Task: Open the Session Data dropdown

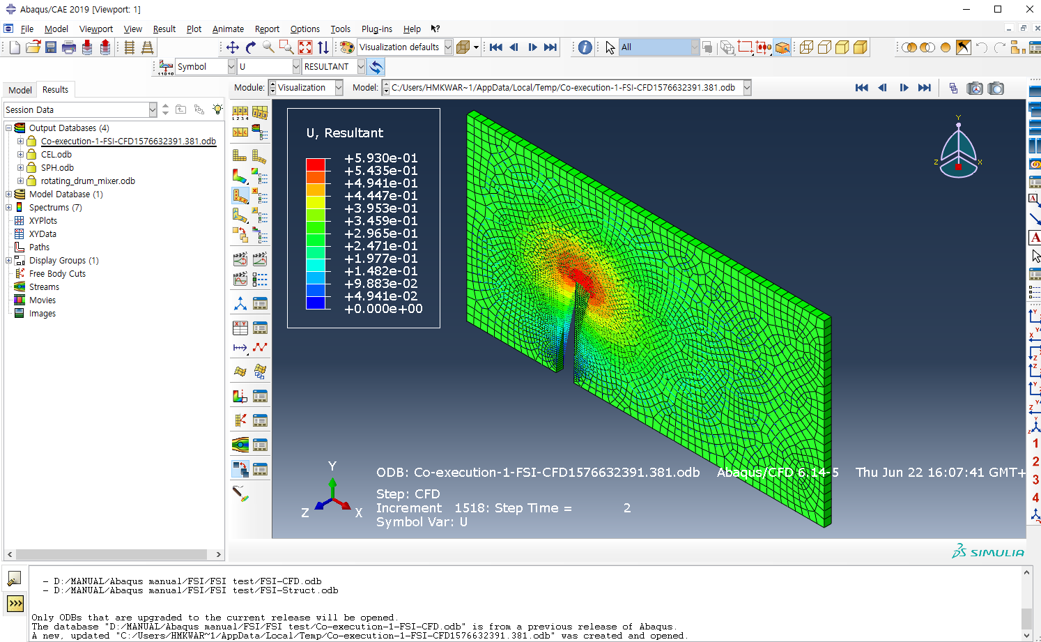Action: point(153,110)
